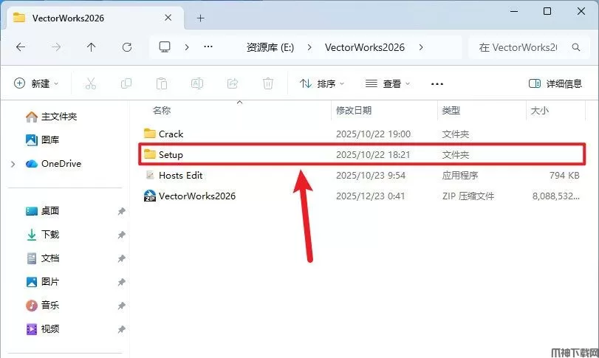Open 图片 in the sidebar

[42, 282]
